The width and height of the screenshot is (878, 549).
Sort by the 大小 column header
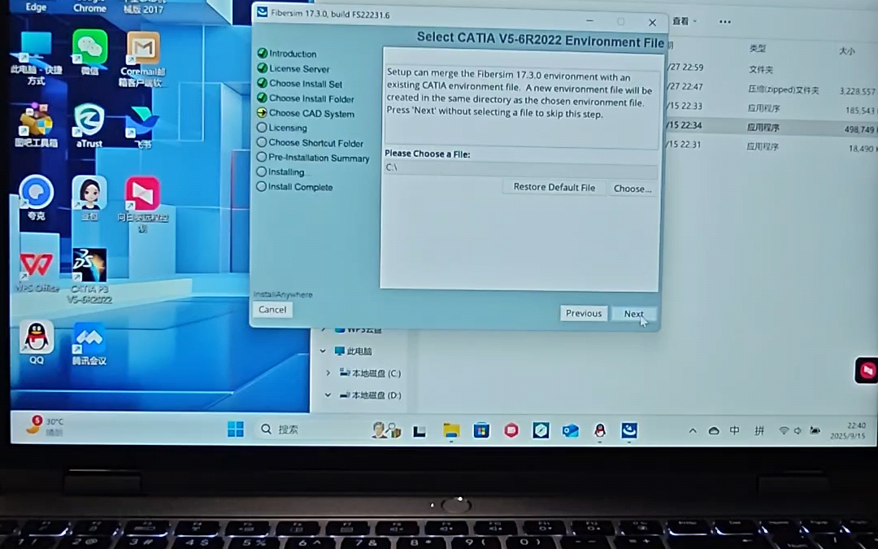point(846,51)
